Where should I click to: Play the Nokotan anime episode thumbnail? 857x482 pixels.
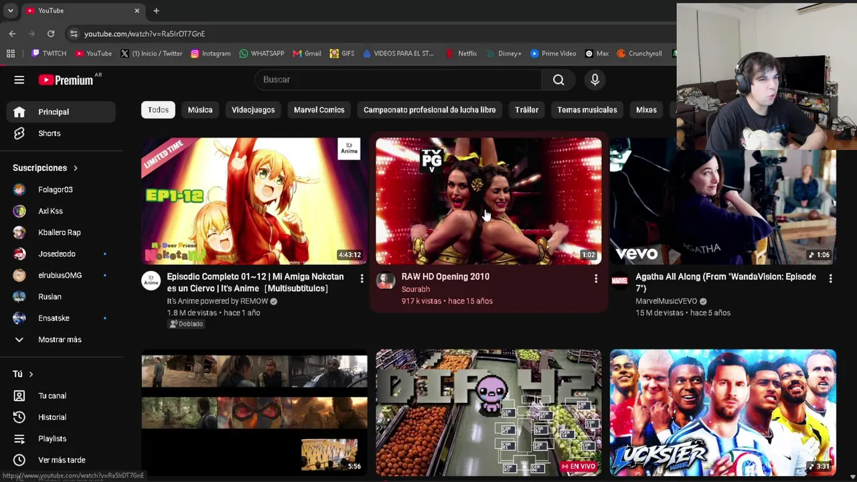click(x=254, y=201)
